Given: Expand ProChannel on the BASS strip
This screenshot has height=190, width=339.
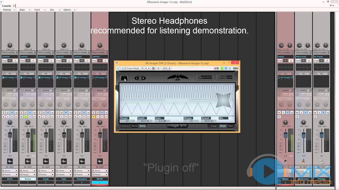Looking at the screenshot, I should (x=17, y=53).
